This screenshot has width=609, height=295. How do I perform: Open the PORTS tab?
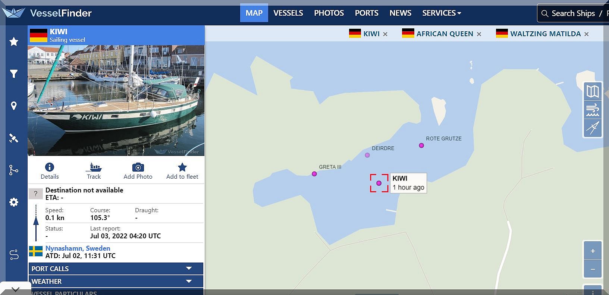coord(366,13)
